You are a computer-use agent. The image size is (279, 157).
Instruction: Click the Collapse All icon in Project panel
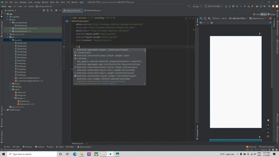click(51, 10)
